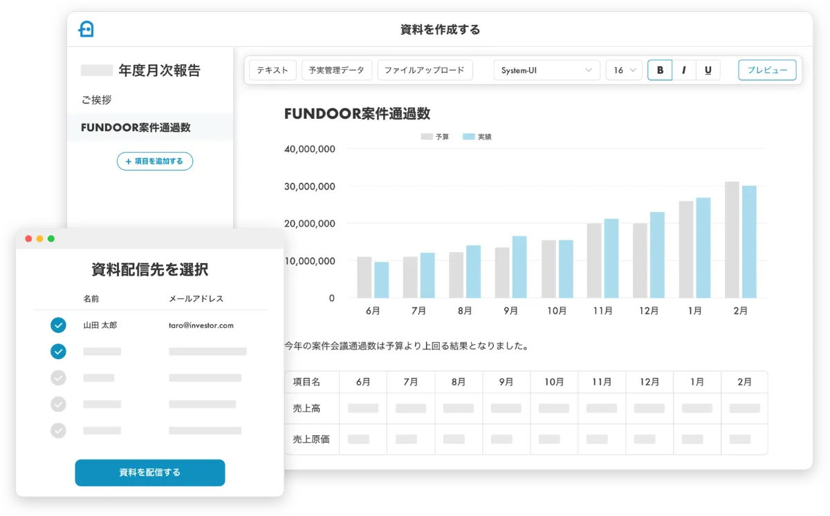Uncheck the second checked recipient checkbox

(59, 352)
